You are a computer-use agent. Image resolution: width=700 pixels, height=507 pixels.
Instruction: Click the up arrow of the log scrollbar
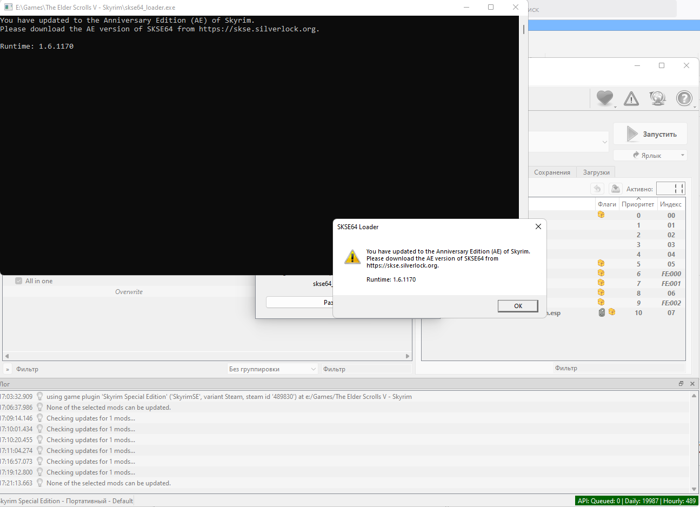click(694, 396)
